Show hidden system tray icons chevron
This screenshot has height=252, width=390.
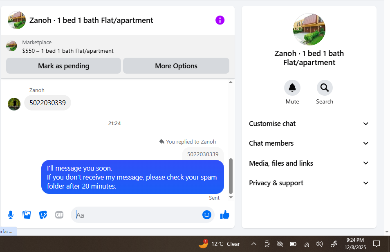click(254, 244)
